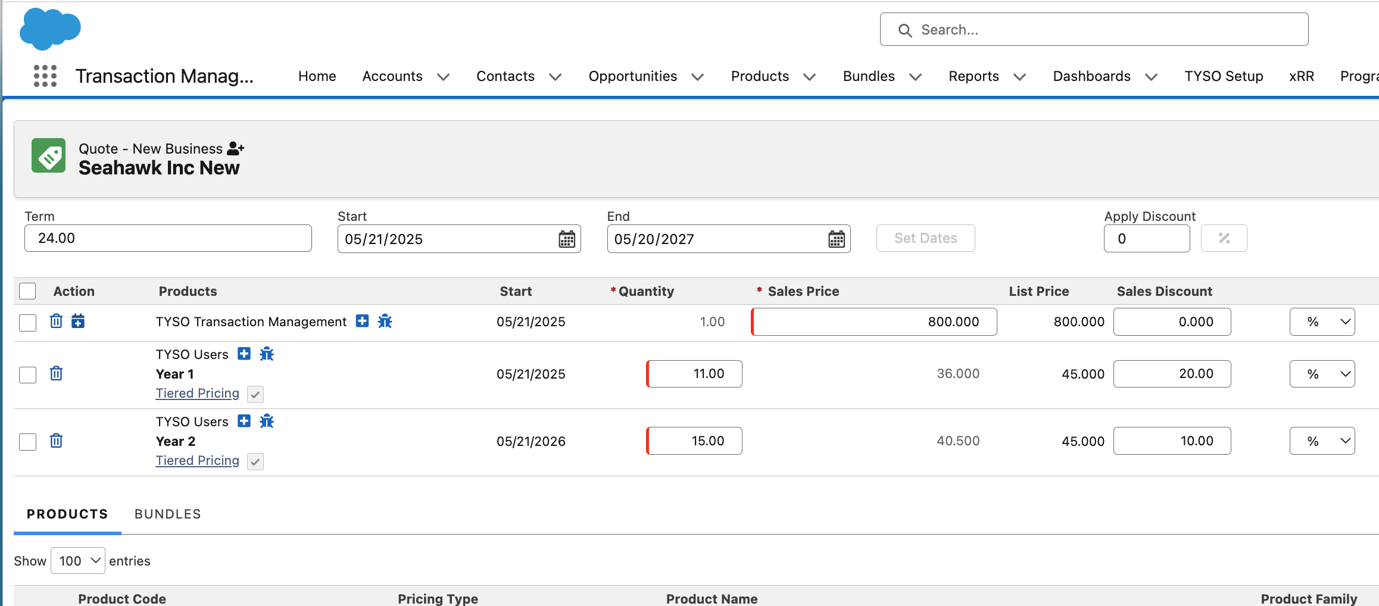
Task: Switch to the PRODUCTS tab
Action: pyautogui.click(x=67, y=514)
